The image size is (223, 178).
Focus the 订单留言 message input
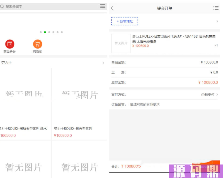click(x=174, y=105)
